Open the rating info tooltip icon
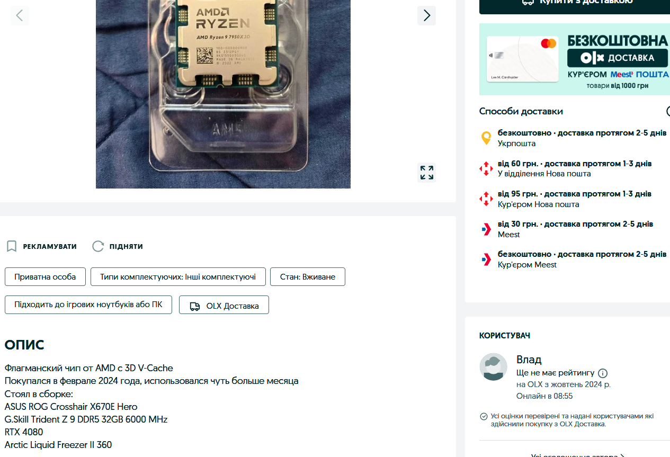The height and width of the screenshot is (457, 670). tap(603, 373)
